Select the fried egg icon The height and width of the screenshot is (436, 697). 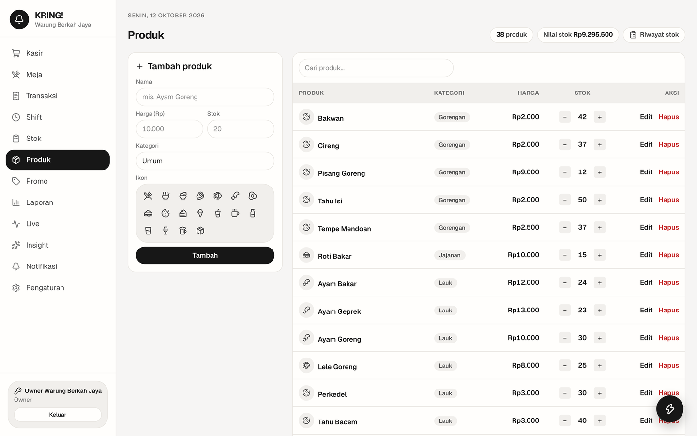click(x=253, y=196)
